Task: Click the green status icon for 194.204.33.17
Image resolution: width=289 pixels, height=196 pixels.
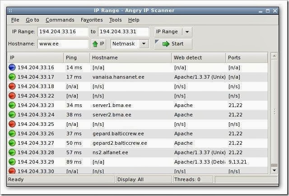Action: pyautogui.click(x=12, y=77)
